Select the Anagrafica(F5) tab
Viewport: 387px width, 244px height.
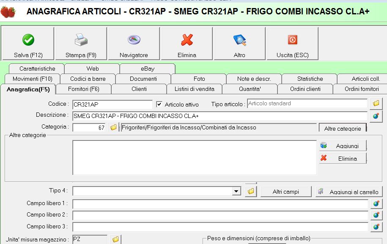click(28, 89)
